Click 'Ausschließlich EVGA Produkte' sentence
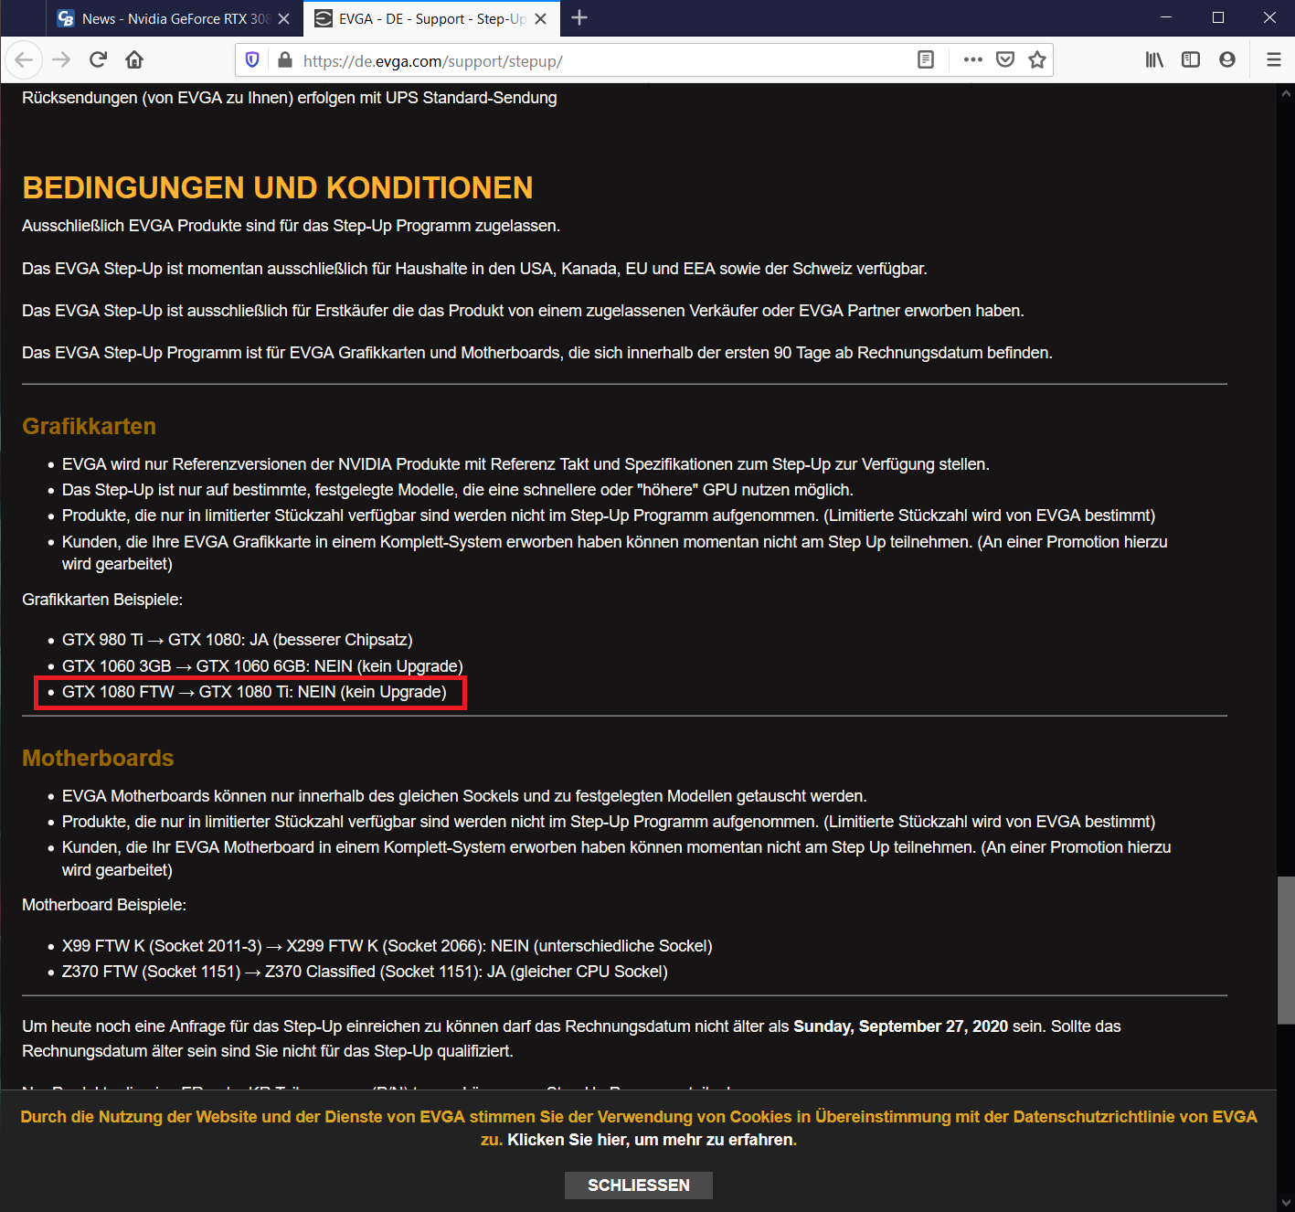 tap(291, 226)
